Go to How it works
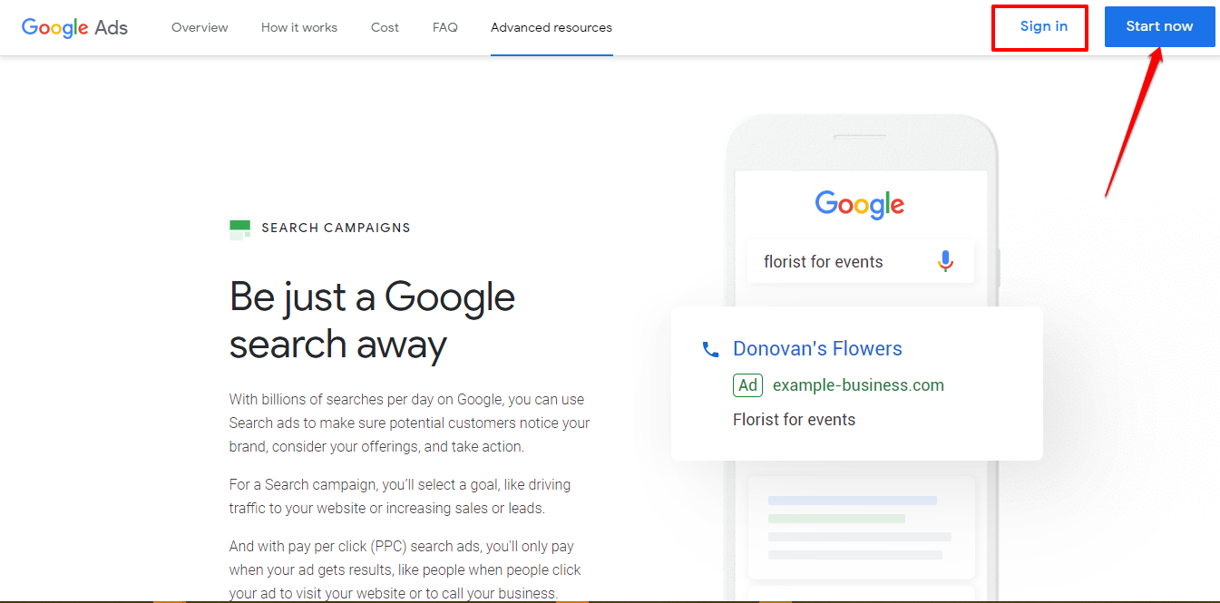 [299, 27]
